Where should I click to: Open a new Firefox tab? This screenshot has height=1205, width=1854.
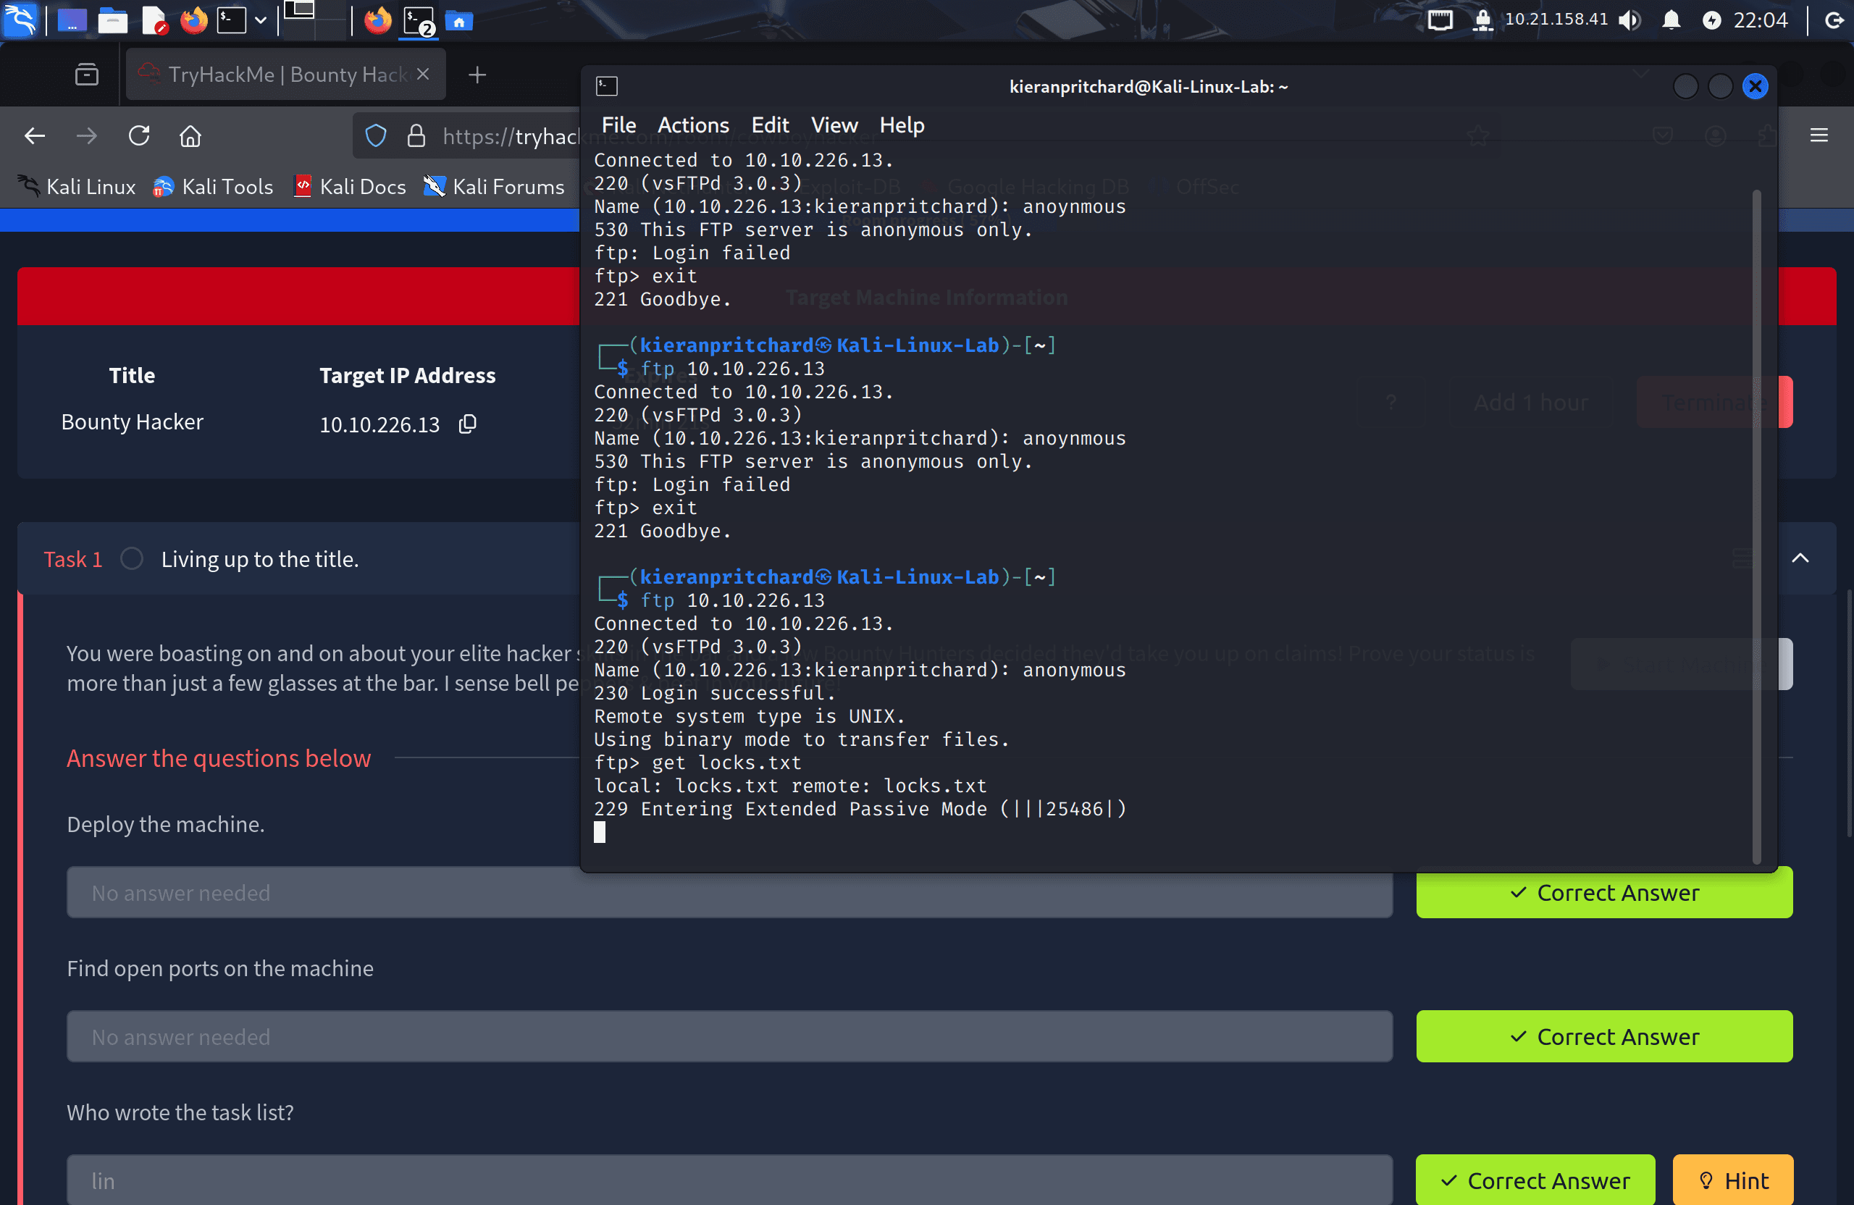click(x=477, y=75)
